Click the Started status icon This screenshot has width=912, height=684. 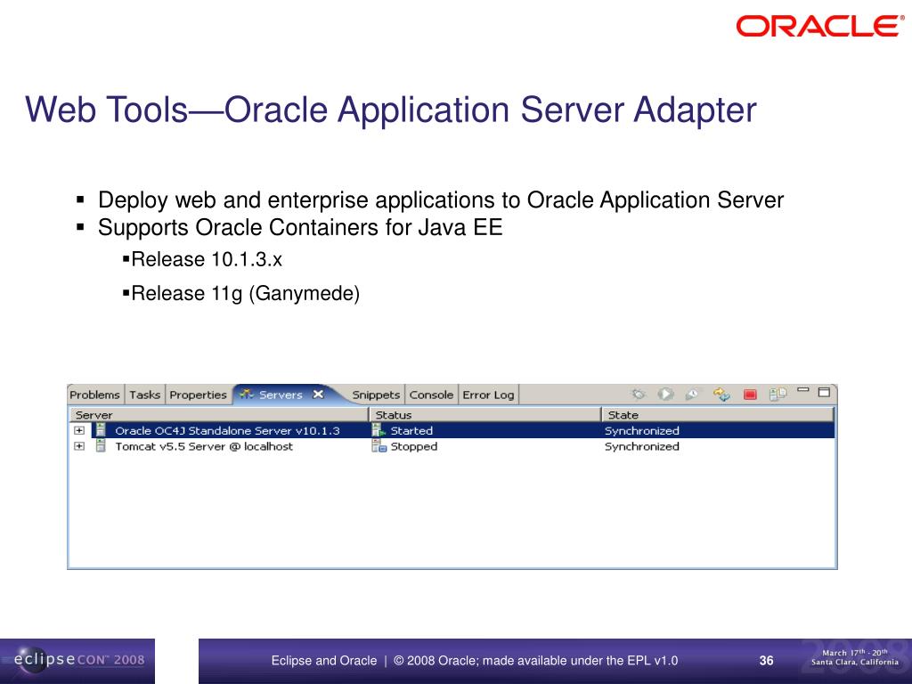(379, 430)
